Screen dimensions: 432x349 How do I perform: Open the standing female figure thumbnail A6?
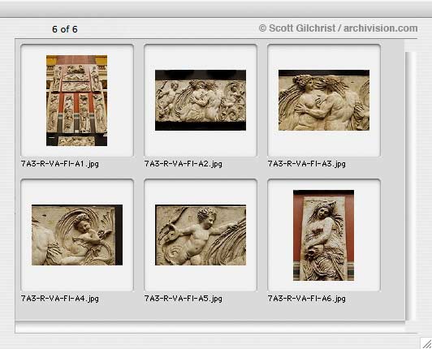[323, 235]
